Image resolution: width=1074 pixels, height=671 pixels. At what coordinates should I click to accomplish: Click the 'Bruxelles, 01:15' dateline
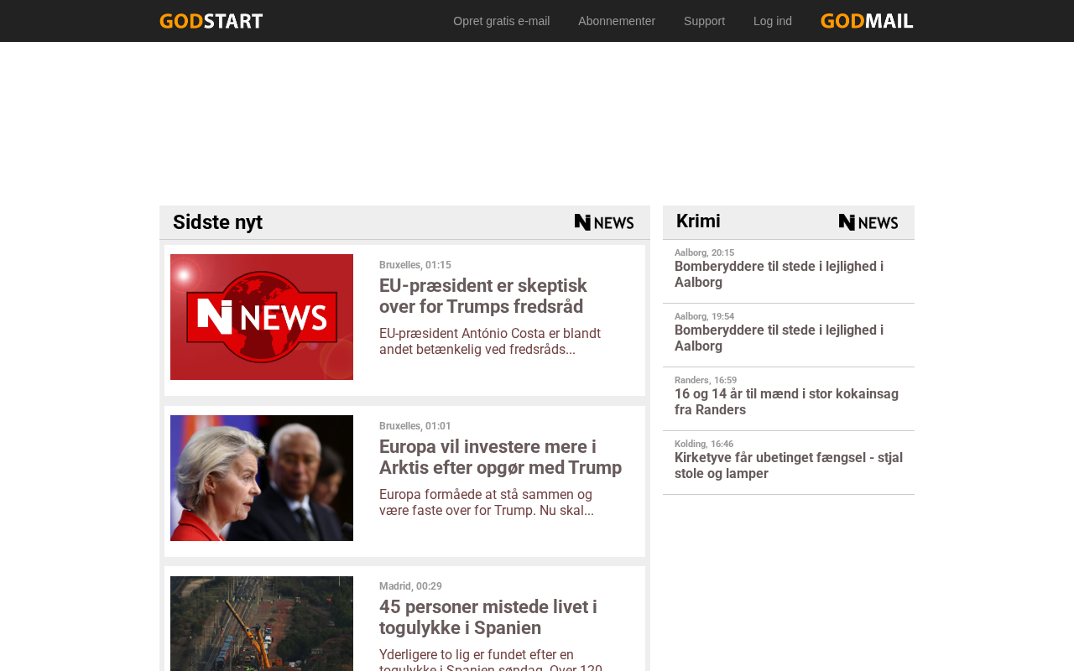pos(415,265)
